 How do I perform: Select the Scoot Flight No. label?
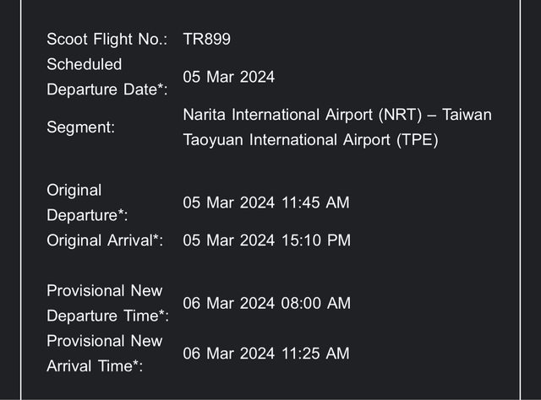tap(107, 39)
